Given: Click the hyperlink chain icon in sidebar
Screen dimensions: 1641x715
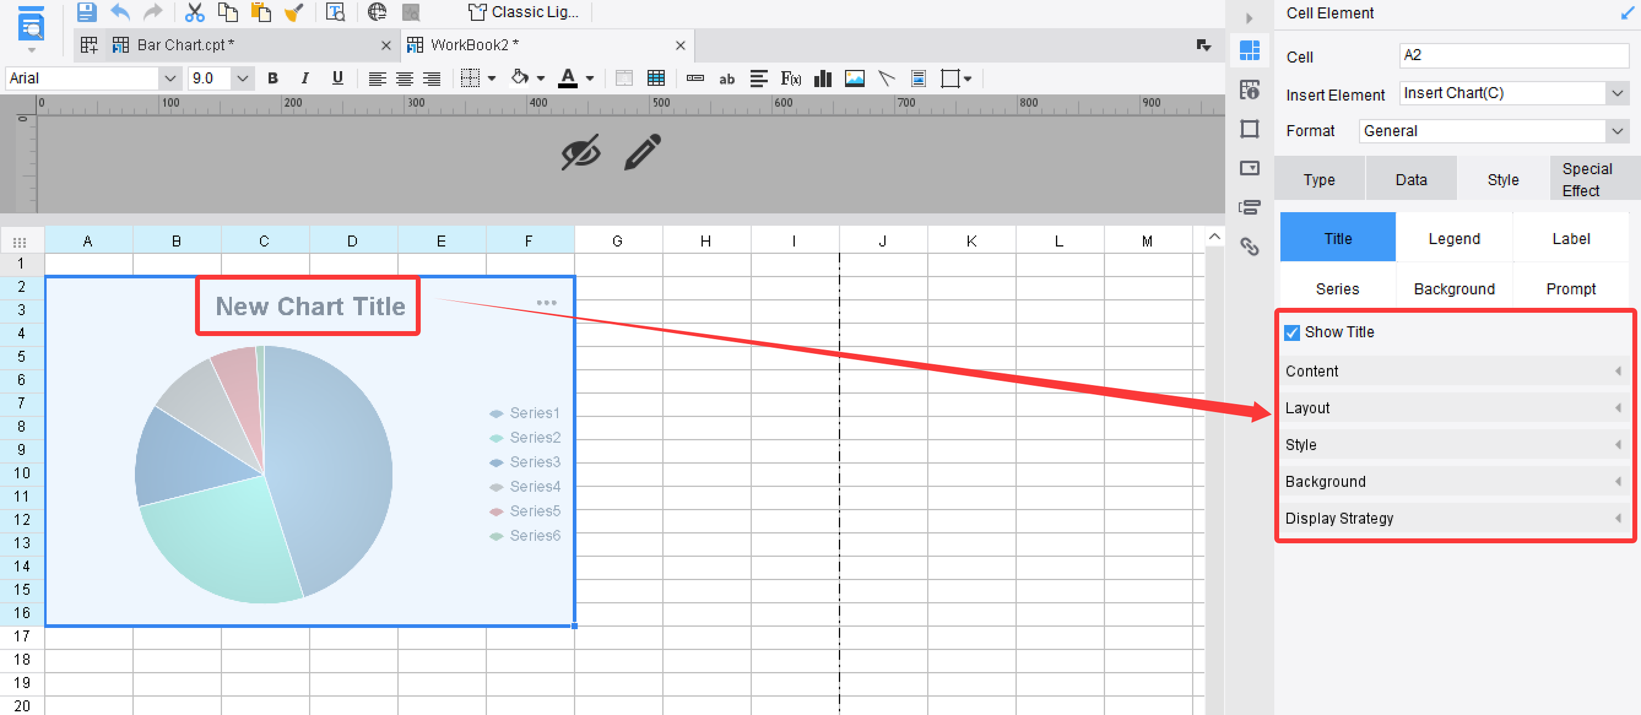Looking at the screenshot, I should pyautogui.click(x=1250, y=246).
